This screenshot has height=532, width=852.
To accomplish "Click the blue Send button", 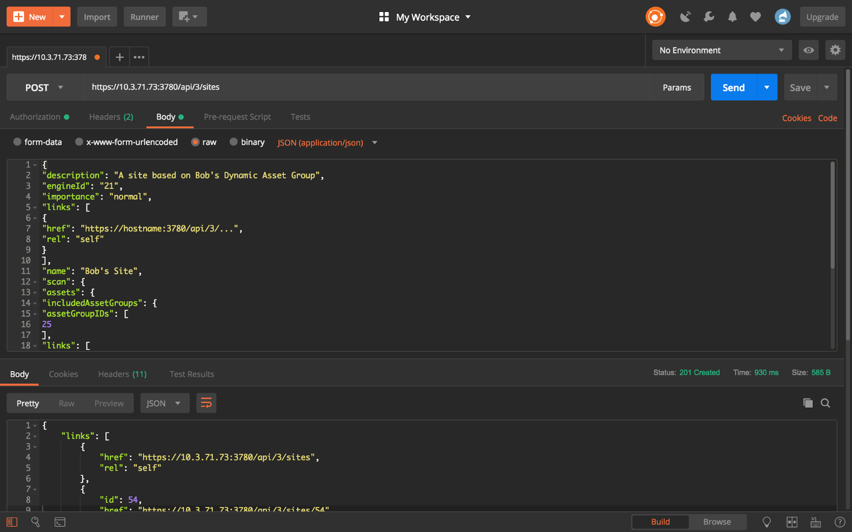I will click(733, 88).
